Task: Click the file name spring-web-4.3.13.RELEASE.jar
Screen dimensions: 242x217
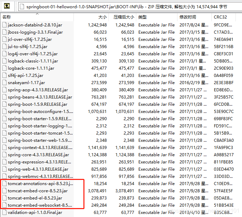Action: pos(38,169)
